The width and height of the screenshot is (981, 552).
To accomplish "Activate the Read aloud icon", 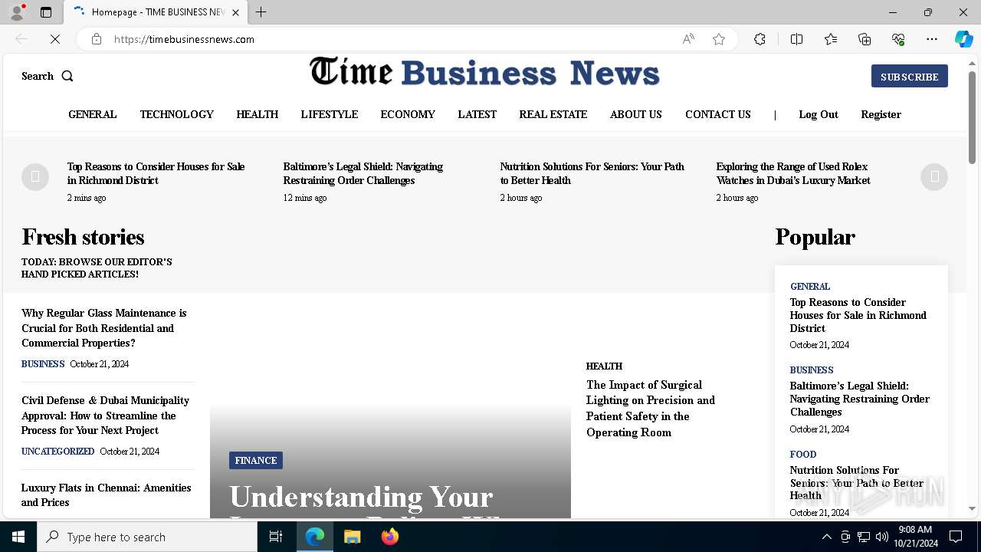I will pyautogui.click(x=688, y=39).
